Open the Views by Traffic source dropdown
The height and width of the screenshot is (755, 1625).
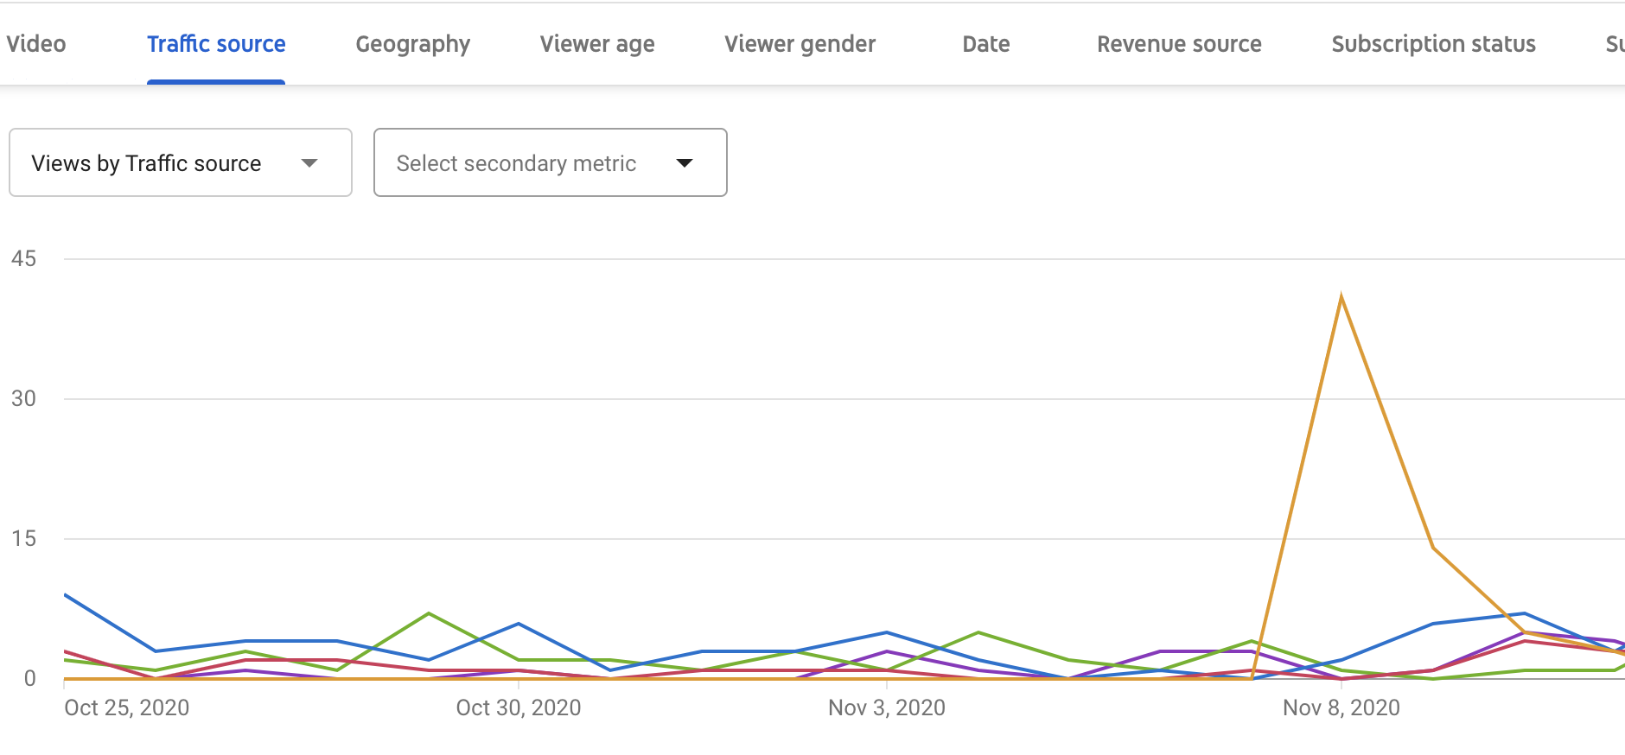pos(180,163)
